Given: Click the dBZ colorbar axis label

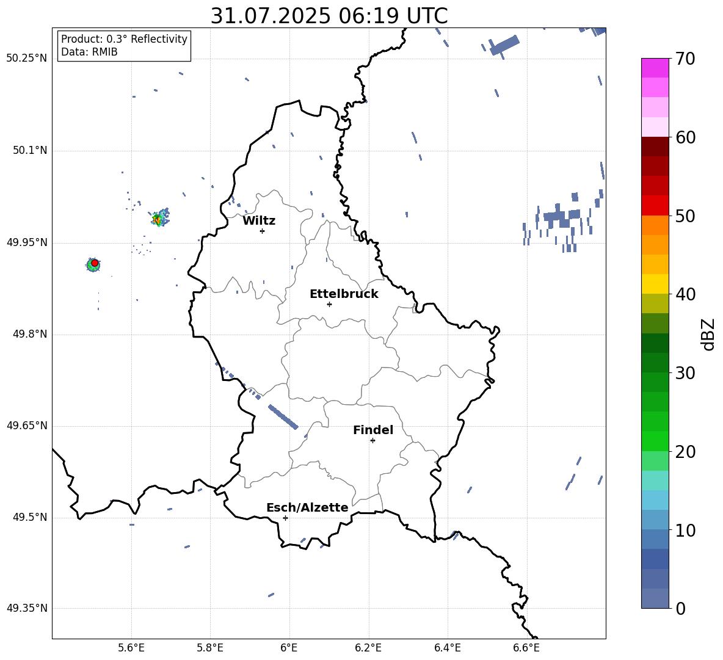Looking at the screenshot, I should point(708,334).
